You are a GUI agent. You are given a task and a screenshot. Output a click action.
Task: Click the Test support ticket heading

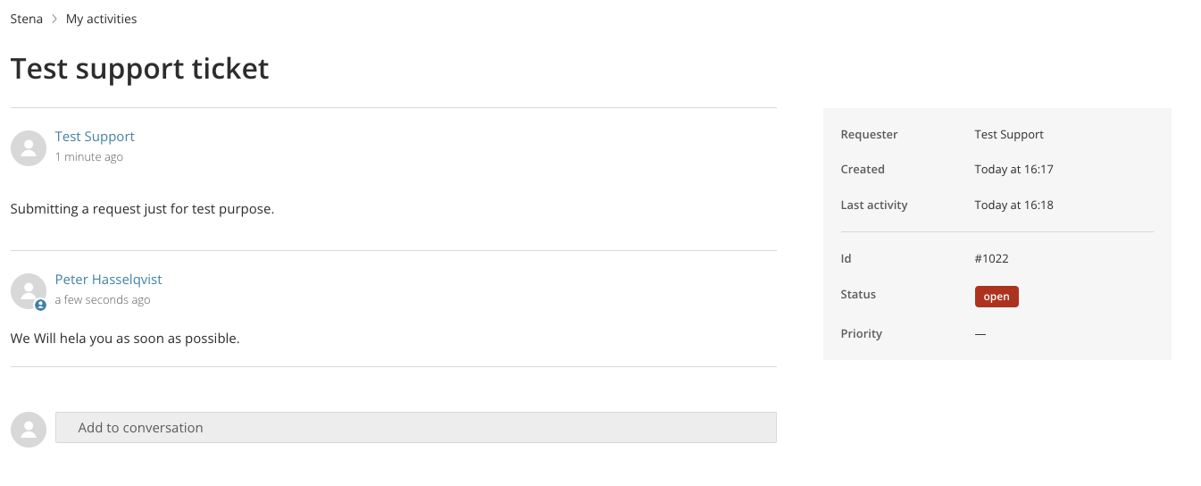[139, 69]
